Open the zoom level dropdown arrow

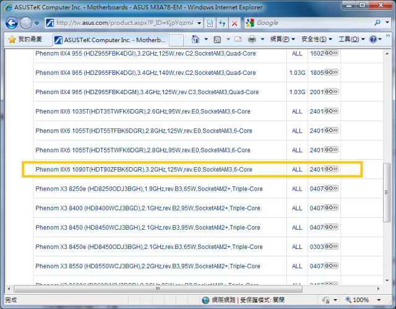379,300
